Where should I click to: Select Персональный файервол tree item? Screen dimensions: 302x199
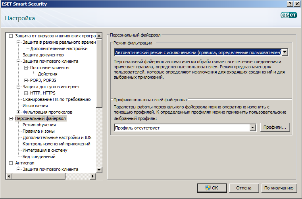click(40, 118)
